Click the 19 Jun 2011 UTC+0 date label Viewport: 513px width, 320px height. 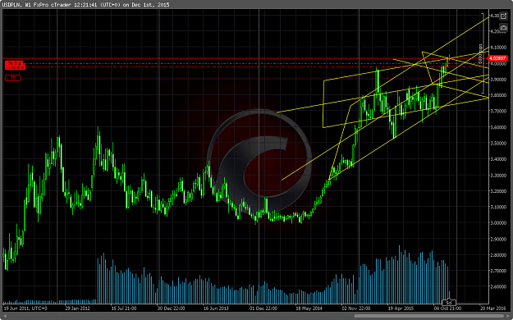pos(25,309)
